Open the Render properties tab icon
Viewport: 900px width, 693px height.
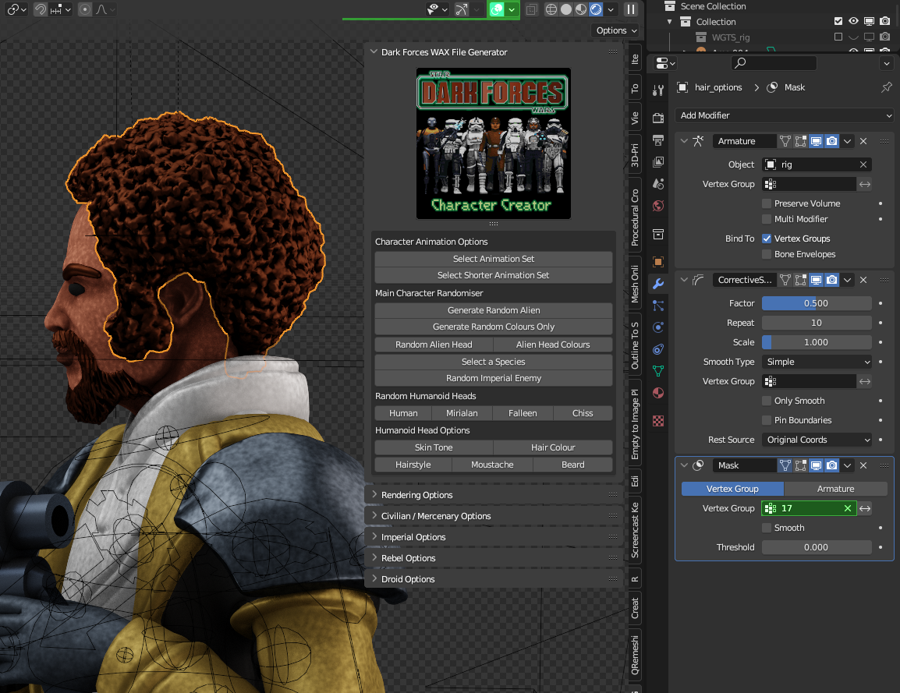coord(658,118)
